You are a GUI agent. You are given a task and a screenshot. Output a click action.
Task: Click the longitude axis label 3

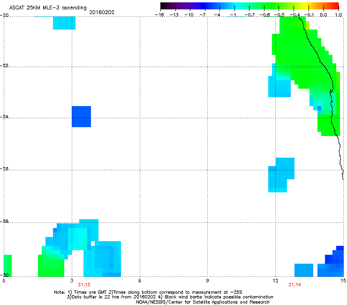(x=72, y=281)
